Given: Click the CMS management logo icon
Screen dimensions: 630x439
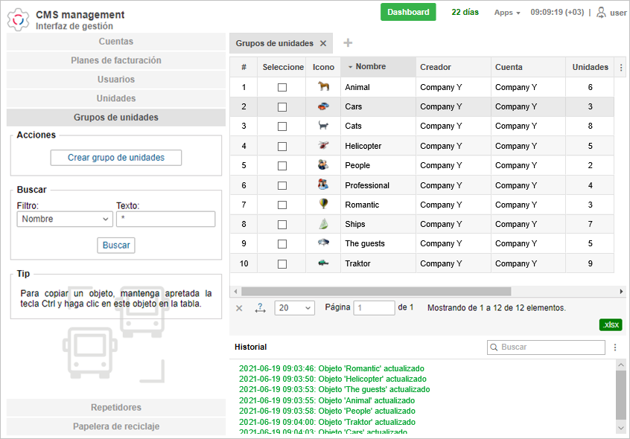Looking at the screenshot, I should click(x=18, y=19).
